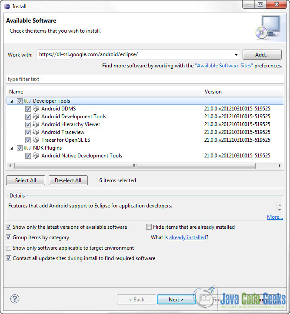290x314 pixels.
Task: Click the More... link in Details
Action: click(275, 217)
